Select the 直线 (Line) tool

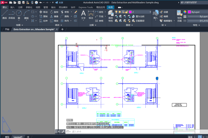point(4,15)
